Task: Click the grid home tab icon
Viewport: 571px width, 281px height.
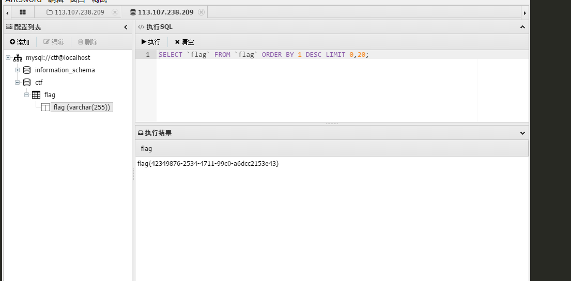Action: [x=23, y=12]
